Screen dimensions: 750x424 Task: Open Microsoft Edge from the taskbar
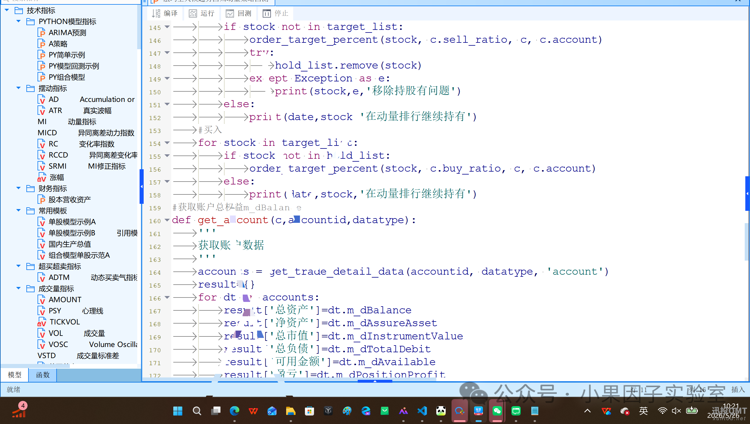(234, 411)
